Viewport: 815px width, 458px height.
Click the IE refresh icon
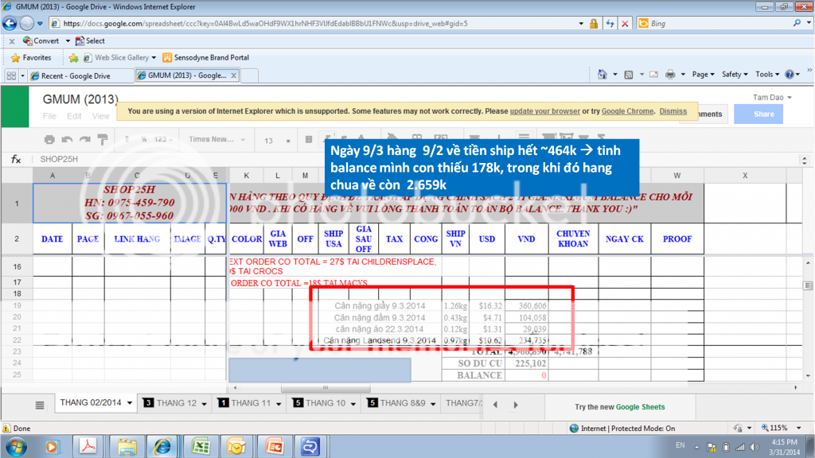click(609, 24)
